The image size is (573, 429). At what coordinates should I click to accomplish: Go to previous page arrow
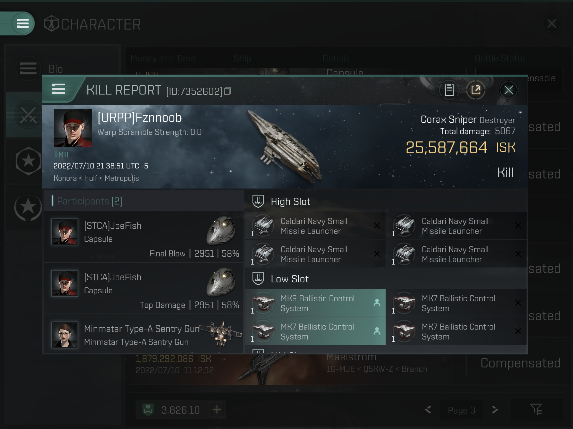point(428,410)
